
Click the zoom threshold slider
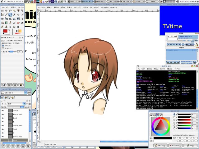pos(12,52)
